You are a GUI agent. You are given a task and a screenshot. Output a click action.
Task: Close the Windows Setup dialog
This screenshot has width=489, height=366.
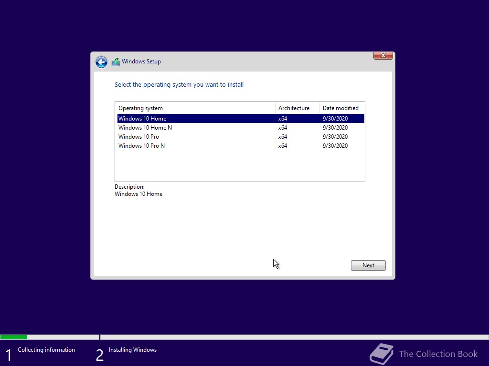click(x=383, y=55)
